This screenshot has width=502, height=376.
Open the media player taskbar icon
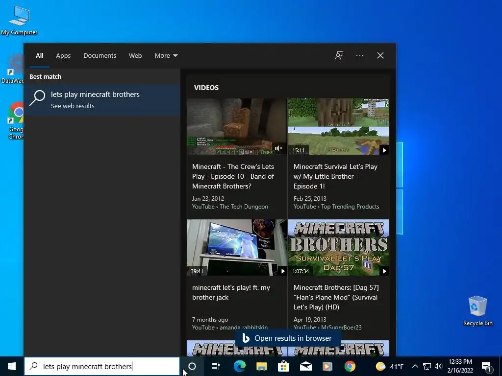point(327,366)
